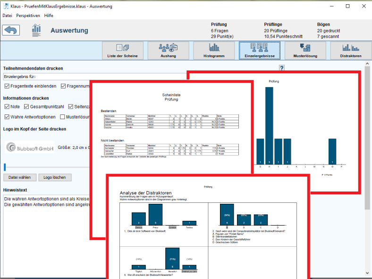Image resolution: width=372 pixels, height=279 pixels.
Task: Open the Perspektiven menu
Action: [x=28, y=15]
